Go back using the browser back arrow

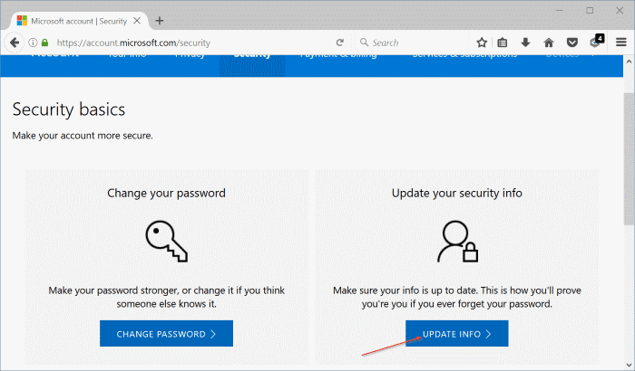[15, 43]
